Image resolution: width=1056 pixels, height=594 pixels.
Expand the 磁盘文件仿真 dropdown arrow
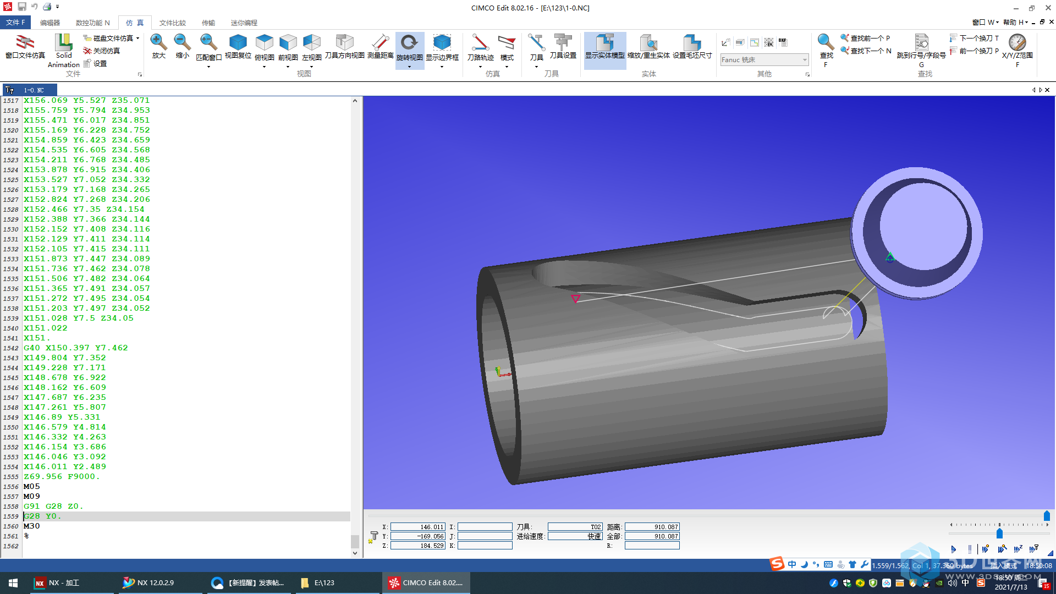[x=137, y=38]
